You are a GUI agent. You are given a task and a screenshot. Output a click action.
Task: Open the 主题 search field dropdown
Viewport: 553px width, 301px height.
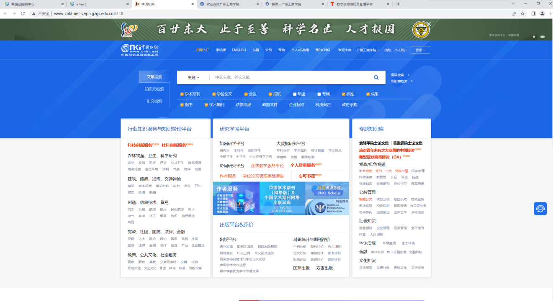pos(193,77)
